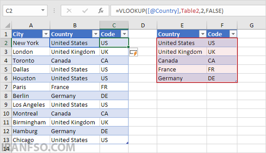Click cell containing Berlin

click(x=31, y=96)
